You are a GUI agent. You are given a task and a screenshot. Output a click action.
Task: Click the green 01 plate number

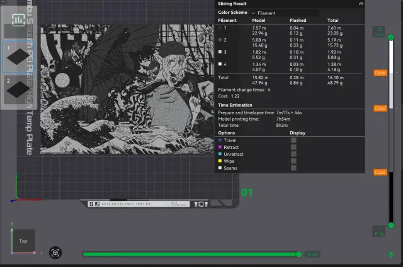247,193
